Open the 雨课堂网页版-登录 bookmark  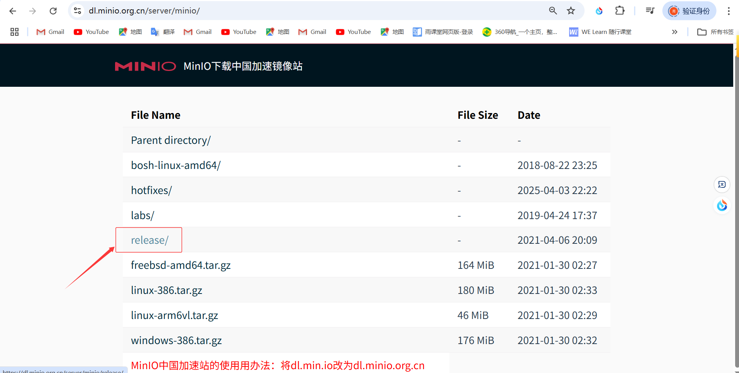(x=443, y=32)
